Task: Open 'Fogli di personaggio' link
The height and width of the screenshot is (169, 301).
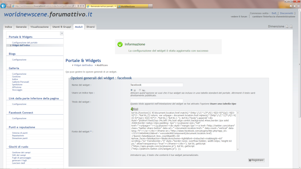Action: pyautogui.click(x=21, y=158)
